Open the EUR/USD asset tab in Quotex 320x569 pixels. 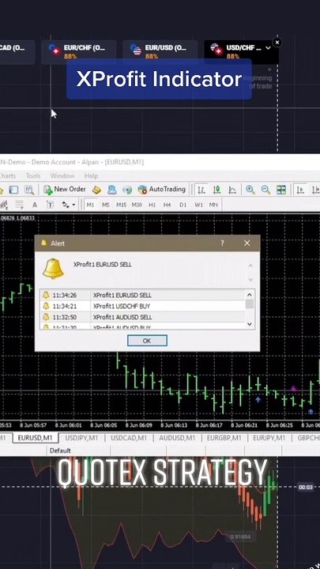tap(160, 52)
